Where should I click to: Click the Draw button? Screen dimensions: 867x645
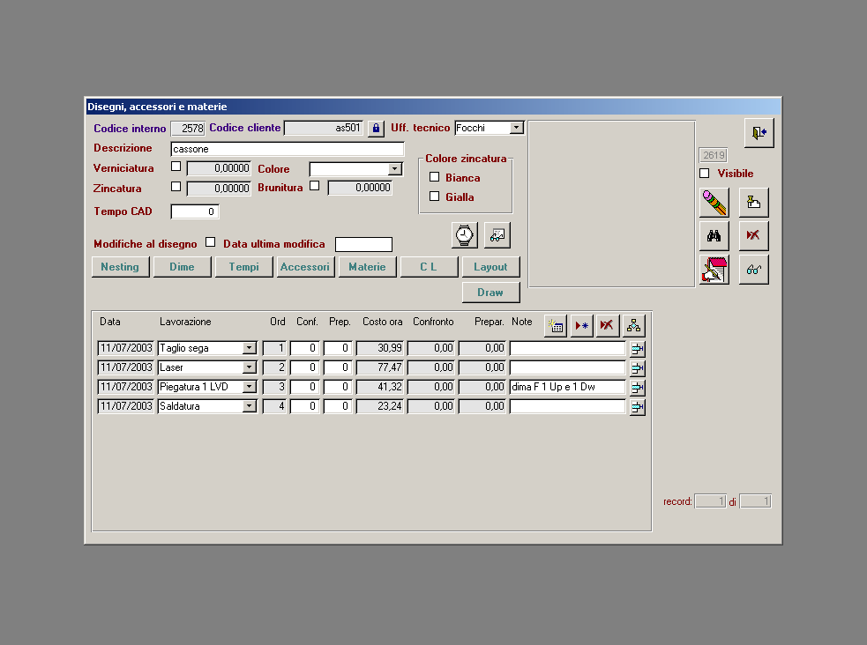(491, 293)
